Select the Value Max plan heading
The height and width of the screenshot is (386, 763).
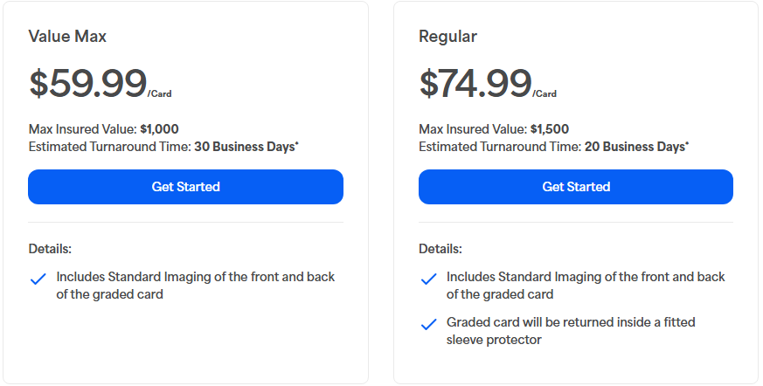(x=67, y=37)
